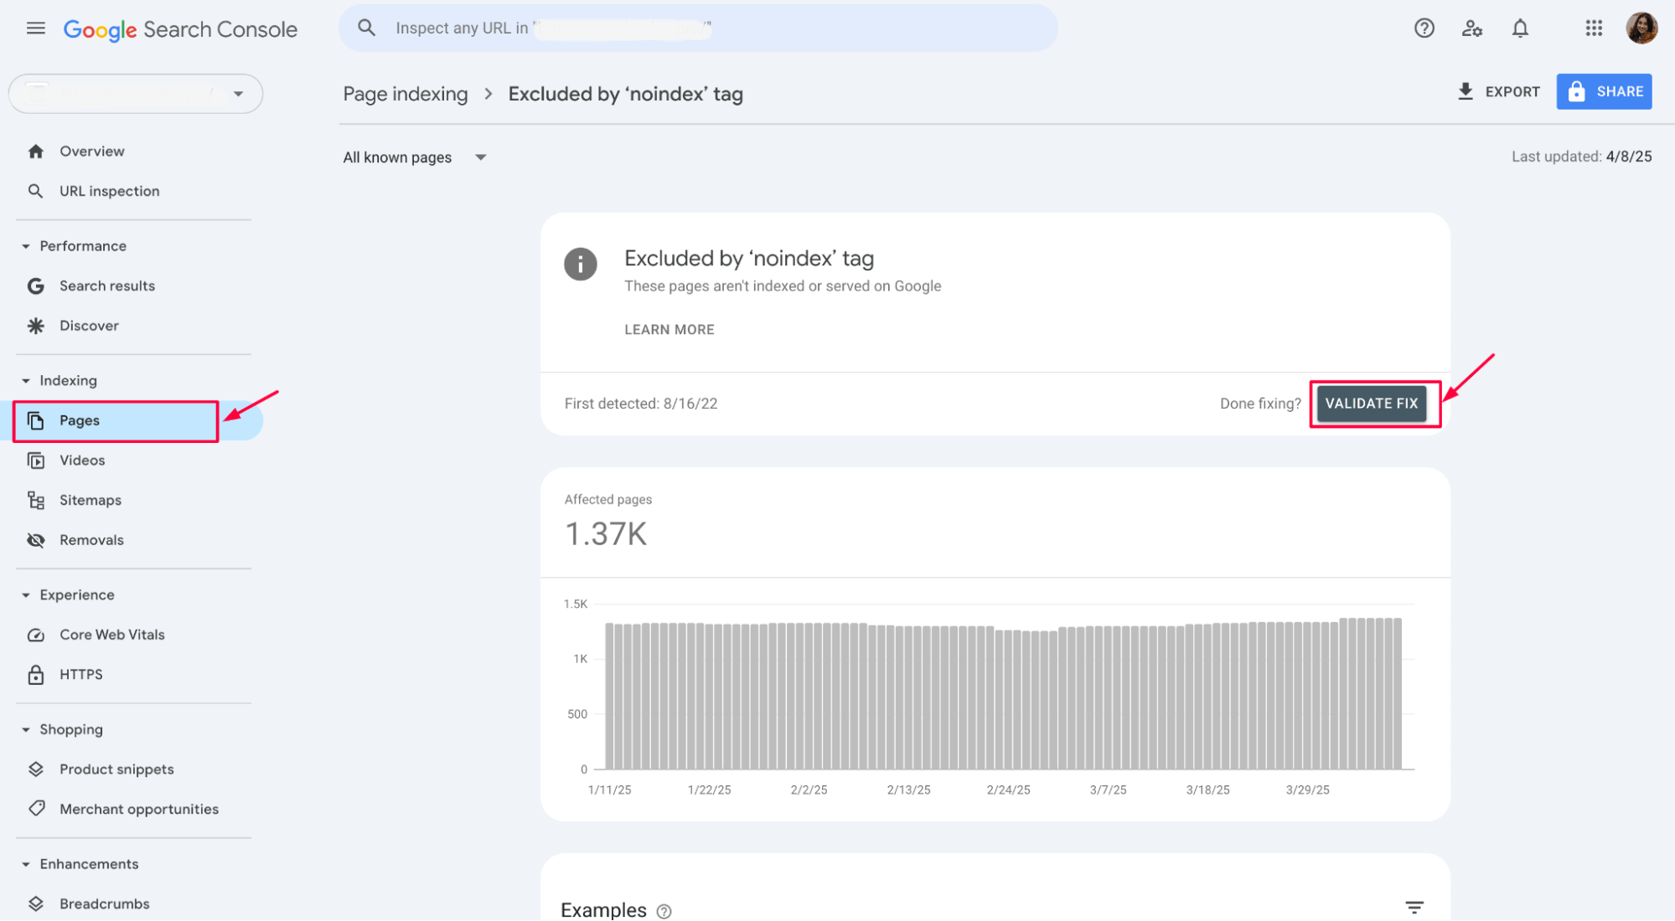Viewport: 1675px width, 921px height.
Task: Open Merchant opportunities in the sidebar
Action: tap(137, 809)
